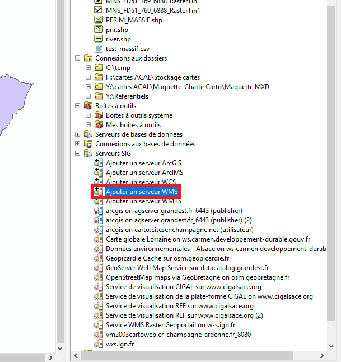Click the catalog vertical scrollbar thumb
The width and height of the screenshot is (341, 362).
[x=331, y=163]
